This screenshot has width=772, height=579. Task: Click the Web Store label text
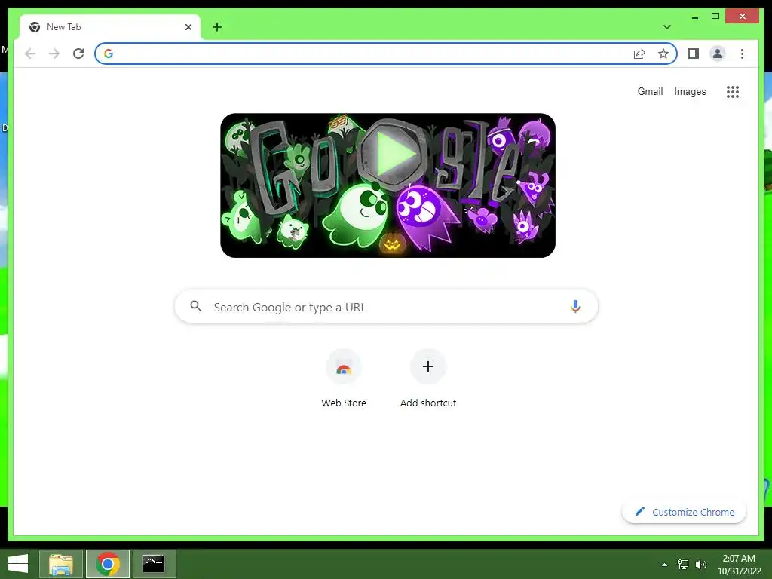pyautogui.click(x=344, y=403)
